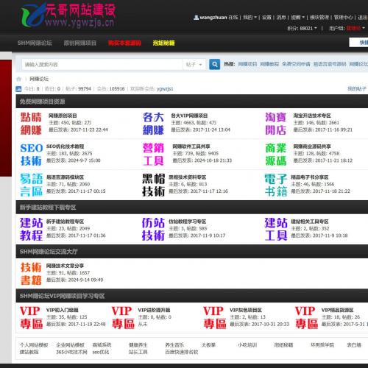Click the blue magnifier search button

(214, 64)
